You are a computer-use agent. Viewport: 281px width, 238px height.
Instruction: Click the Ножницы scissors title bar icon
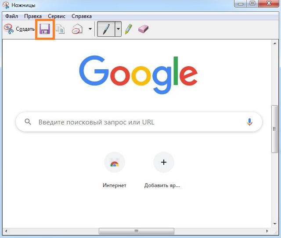[x=6, y=5]
